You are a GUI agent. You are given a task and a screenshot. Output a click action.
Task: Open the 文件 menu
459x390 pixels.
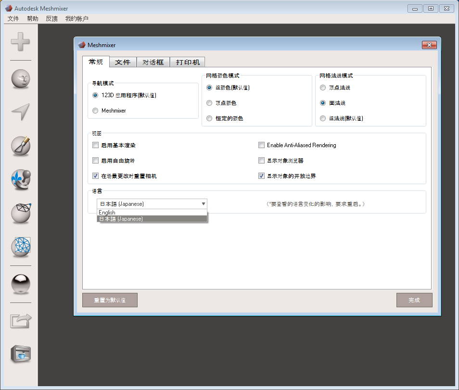click(x=13, y=19)
